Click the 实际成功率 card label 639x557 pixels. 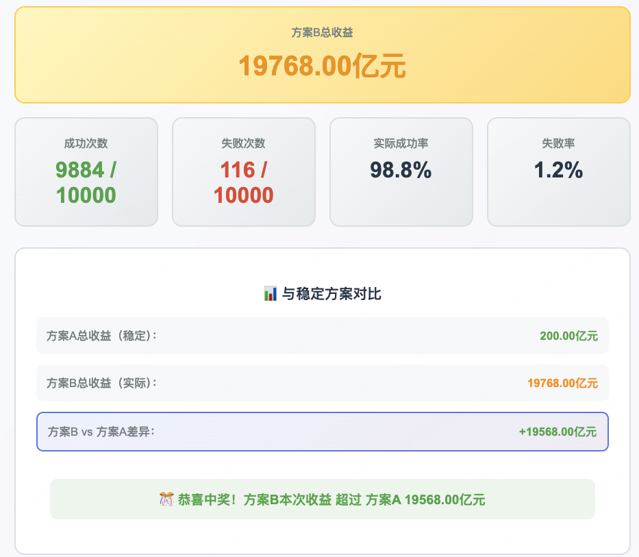pos(401,144)
